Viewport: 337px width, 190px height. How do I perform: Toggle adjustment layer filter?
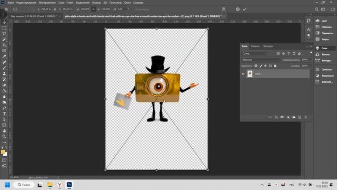[283, 54]
